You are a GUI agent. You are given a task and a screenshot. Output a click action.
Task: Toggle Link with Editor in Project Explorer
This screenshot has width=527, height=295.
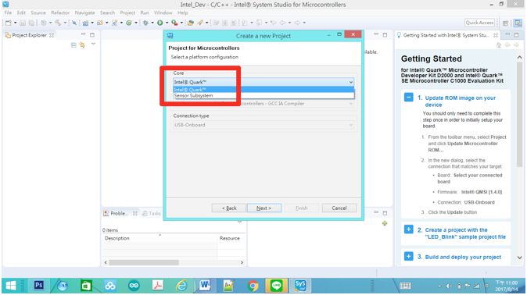pyautogui.click(x=82, y=44)
